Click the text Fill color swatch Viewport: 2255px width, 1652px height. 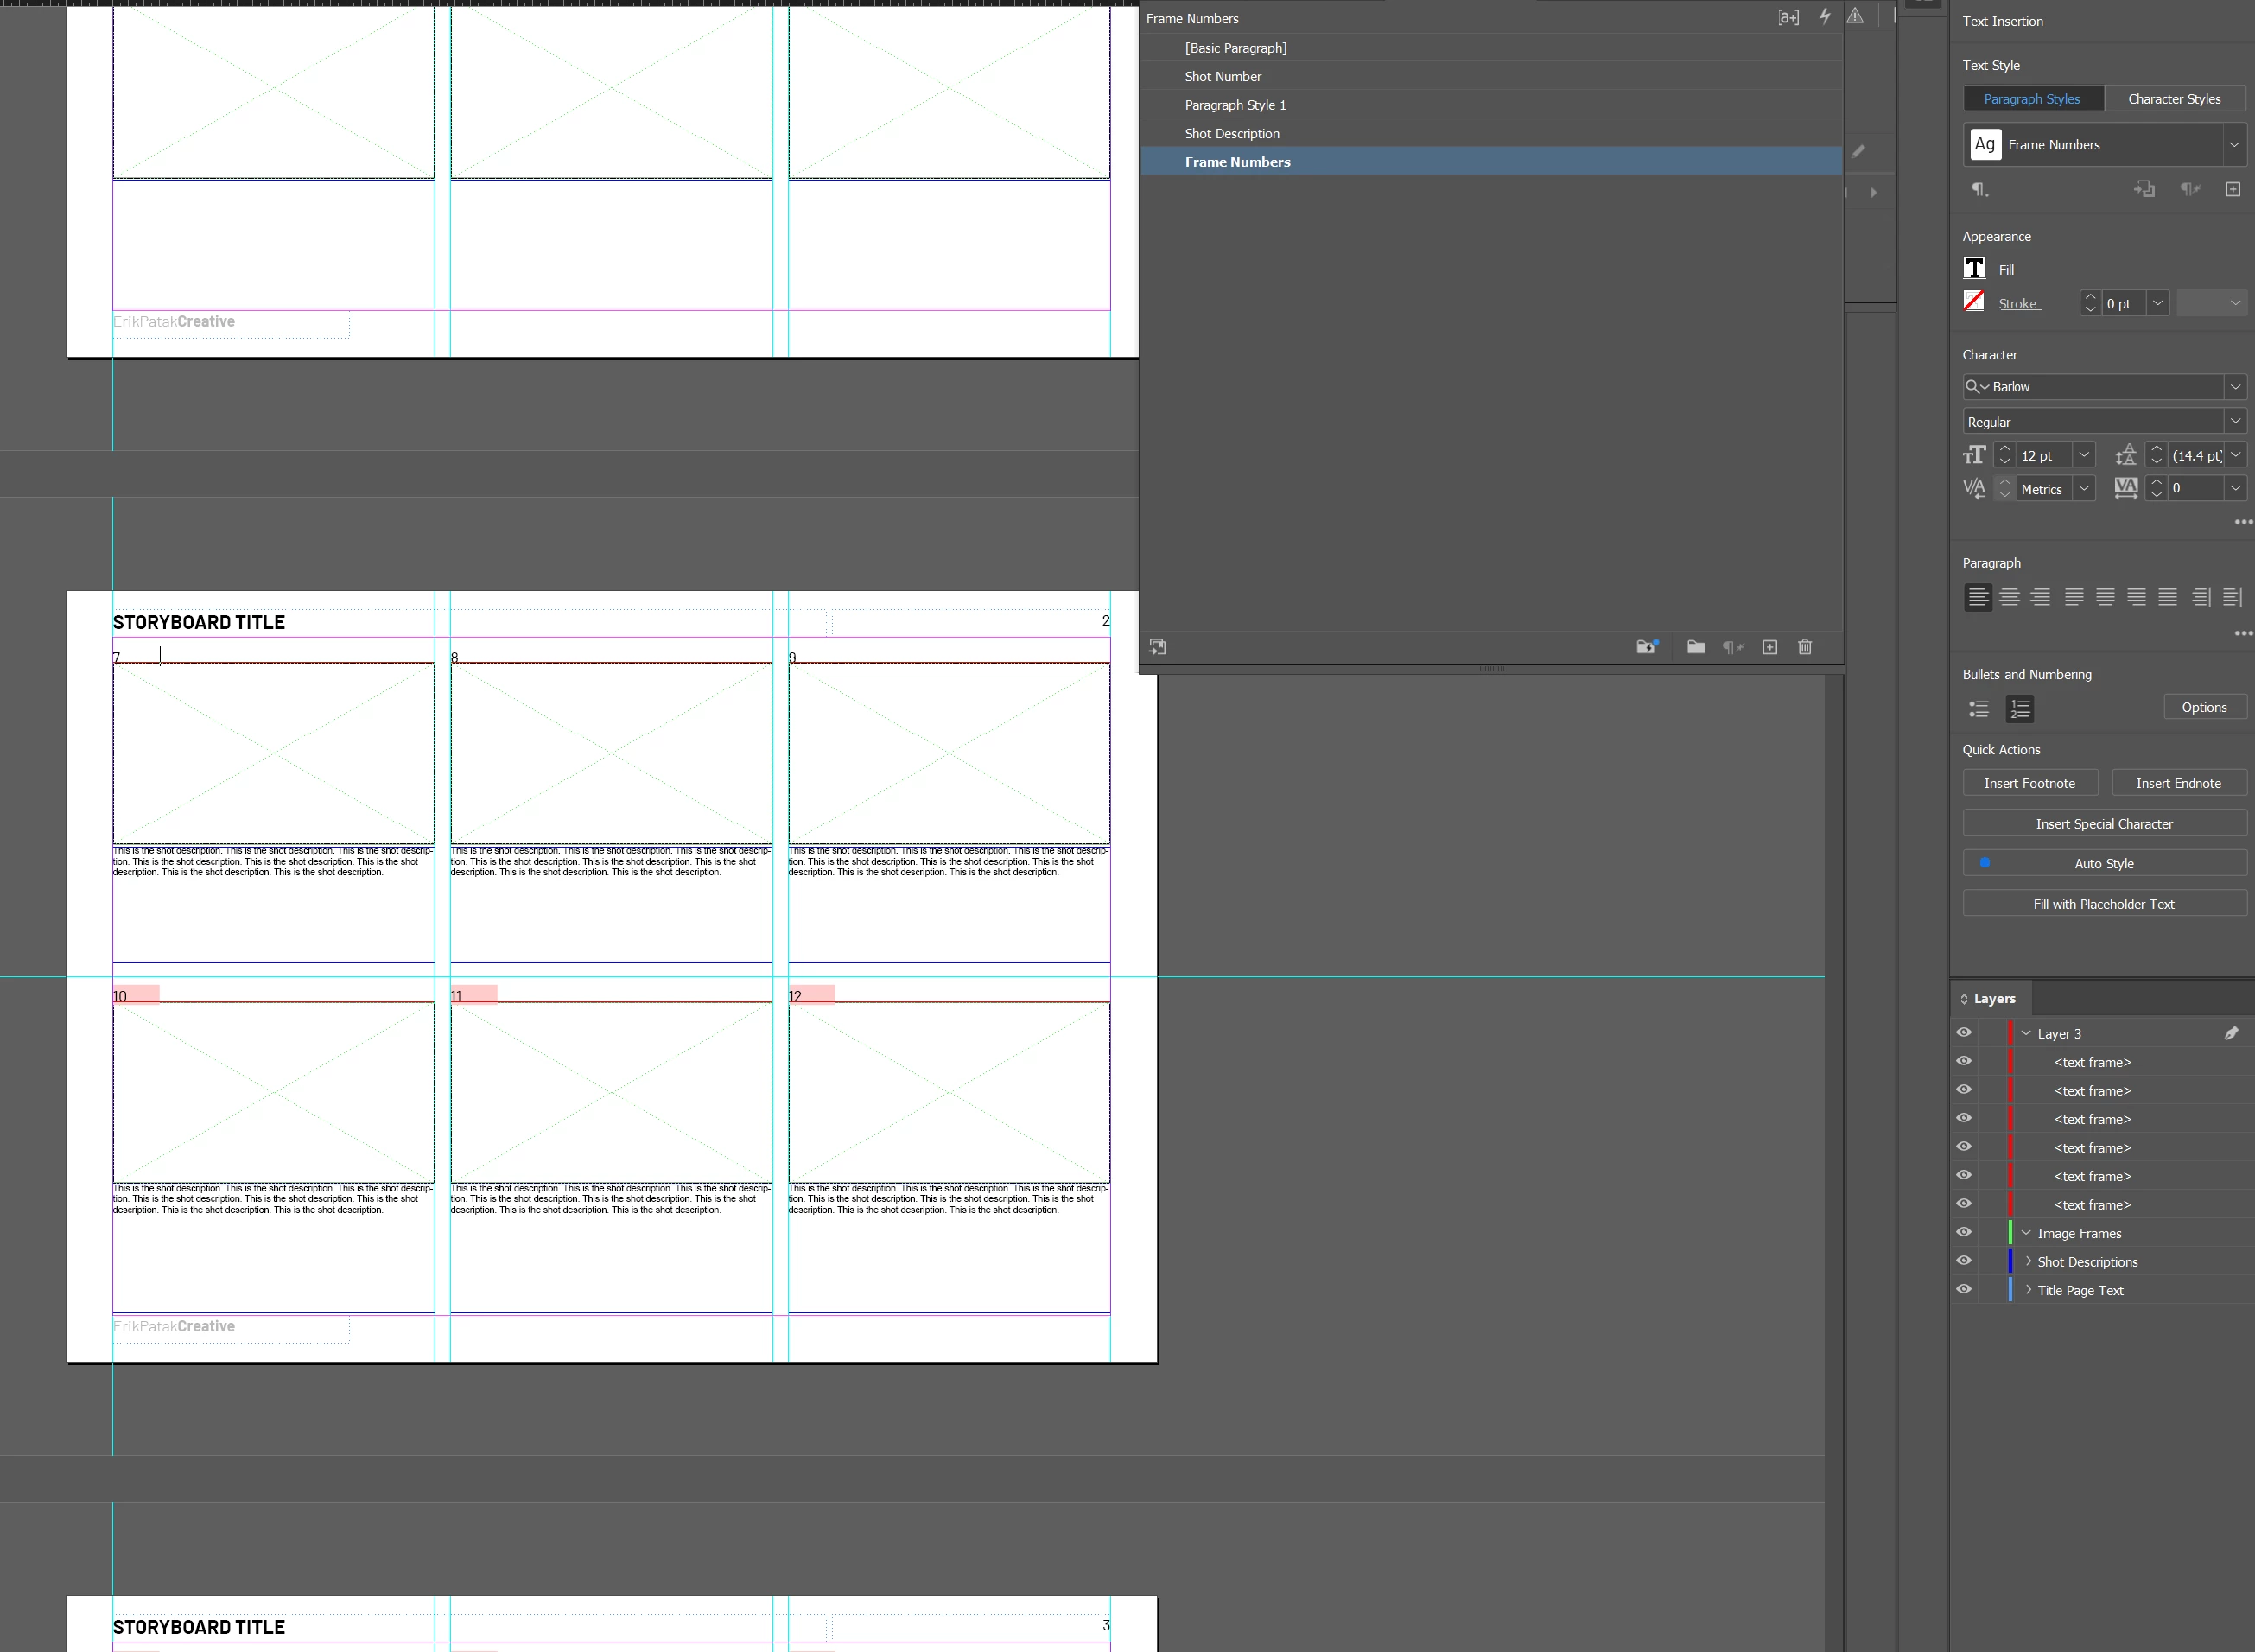pyautogui.click(x=1974, y=269)
